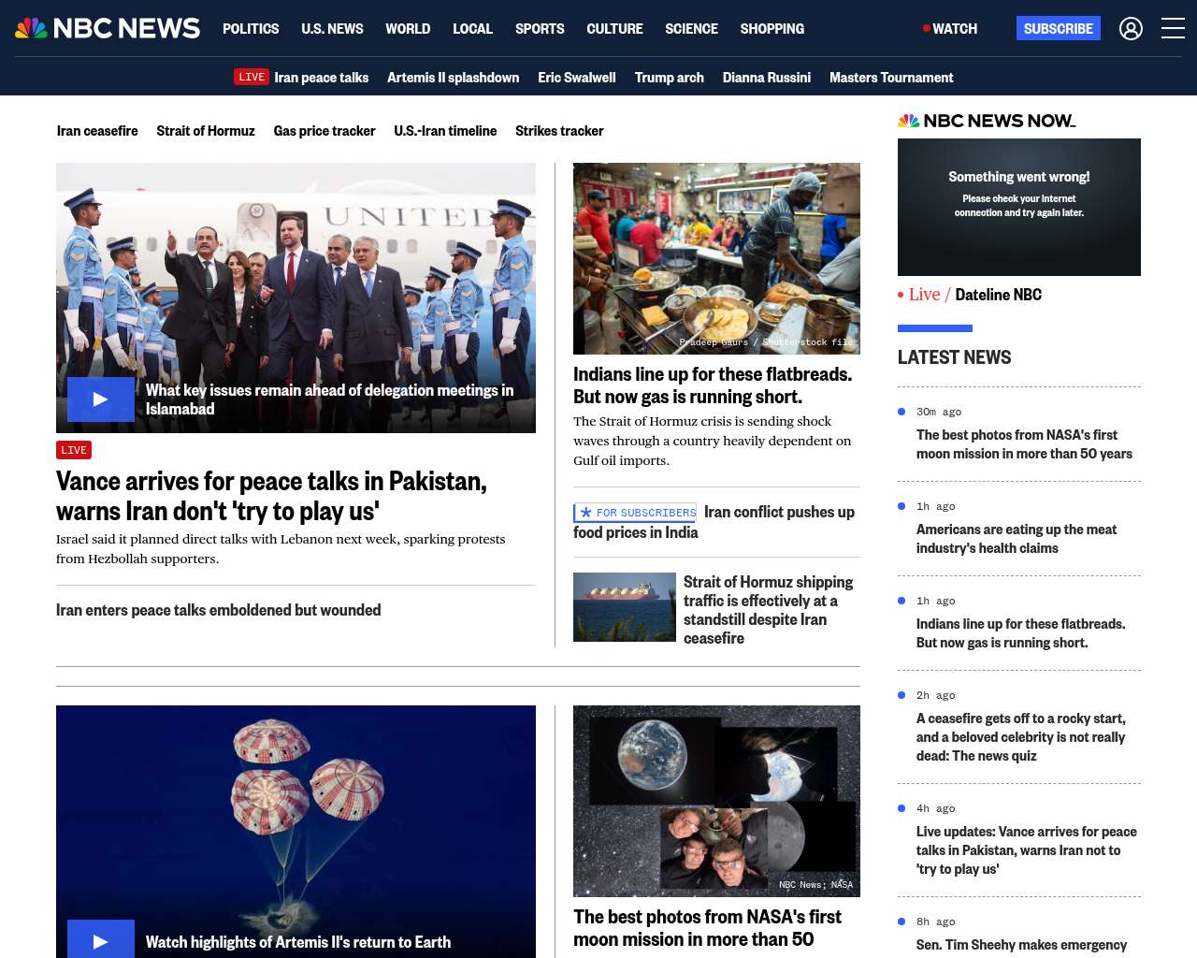Play the Artemis II highlights video
The height and width of the screenshot is (958, 1197).
pyautogui.click(x=101, y=940)
